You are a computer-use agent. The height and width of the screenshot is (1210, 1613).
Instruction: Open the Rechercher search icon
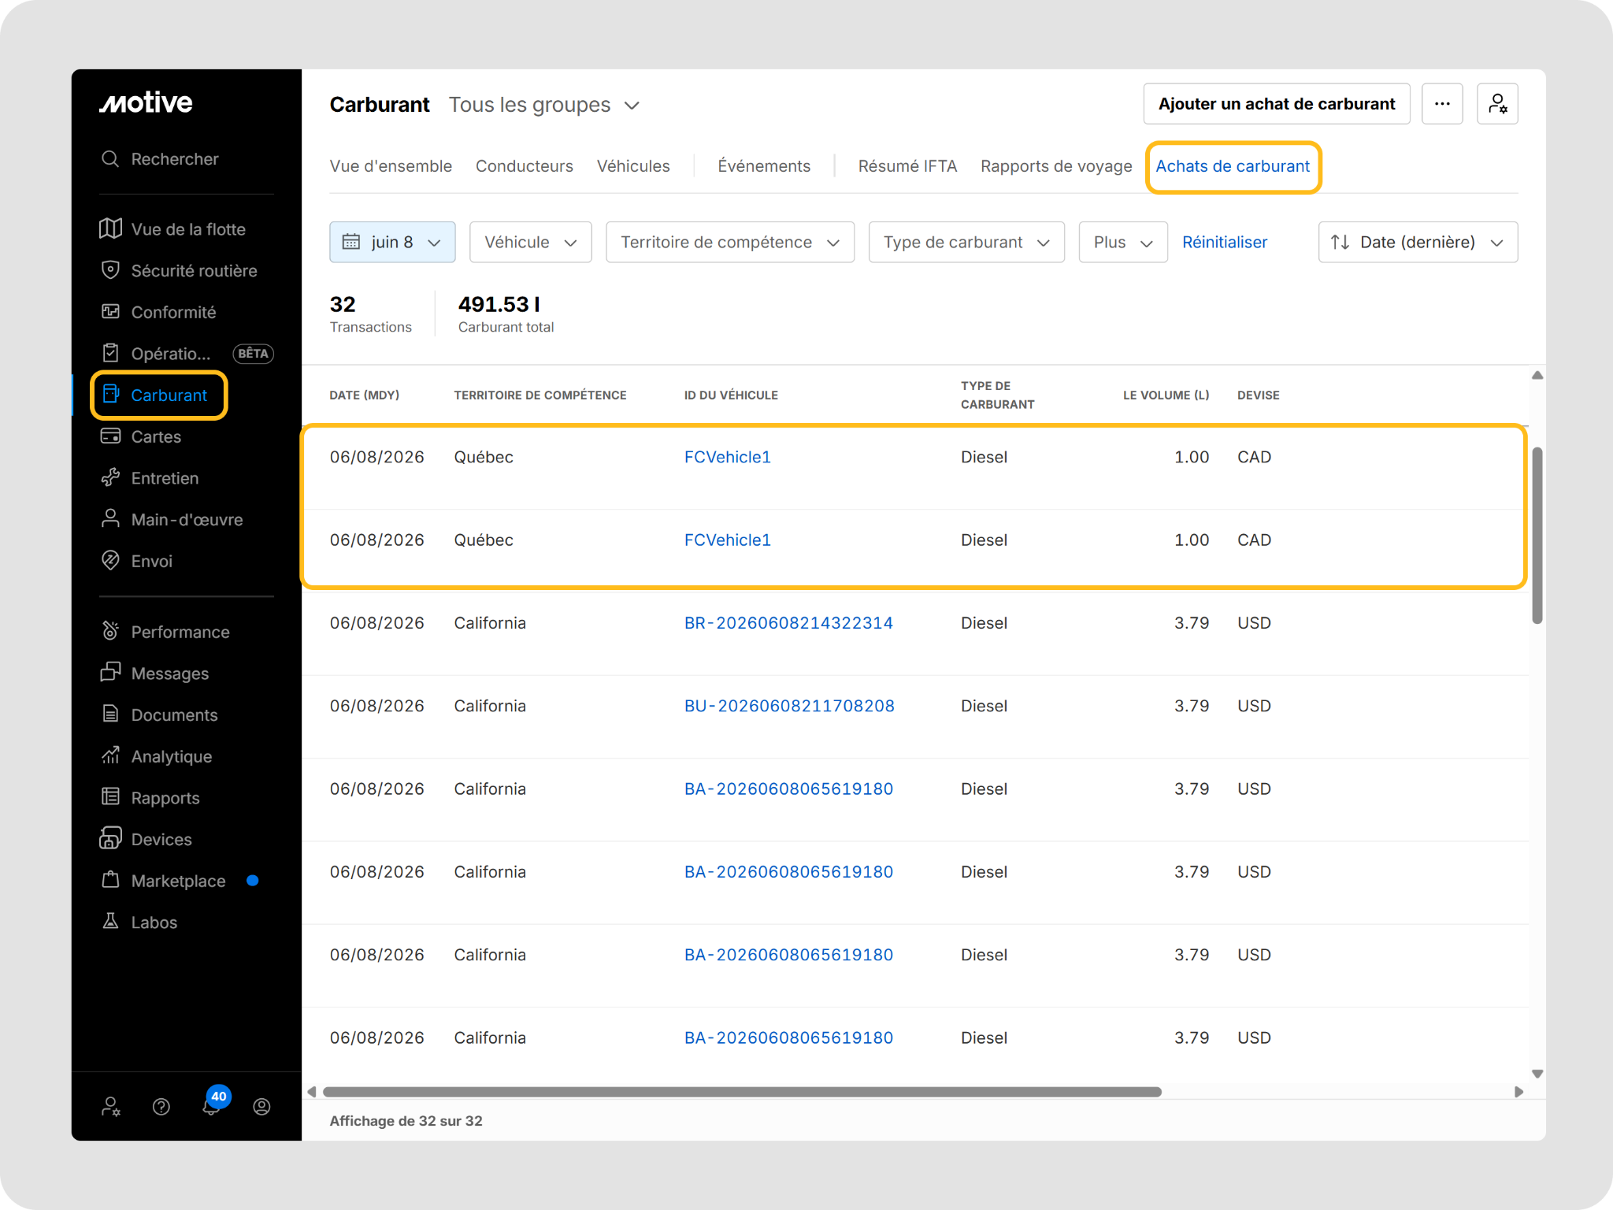(110, 159)
